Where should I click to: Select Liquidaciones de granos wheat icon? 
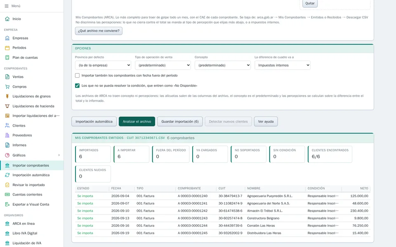(x=7, y=96)
